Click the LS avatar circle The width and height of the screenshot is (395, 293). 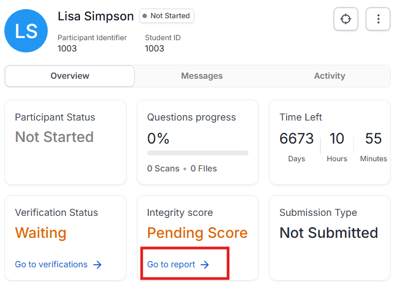pyautogui.click(x=26, y=31)
